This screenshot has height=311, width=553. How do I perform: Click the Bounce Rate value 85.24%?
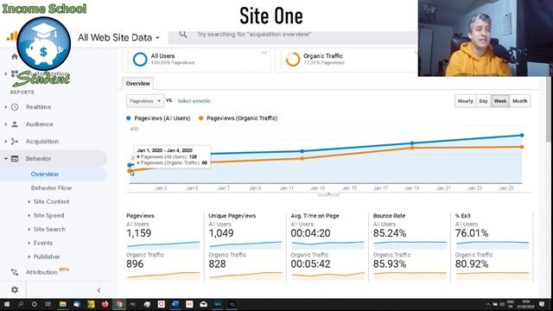pos(390,233)
